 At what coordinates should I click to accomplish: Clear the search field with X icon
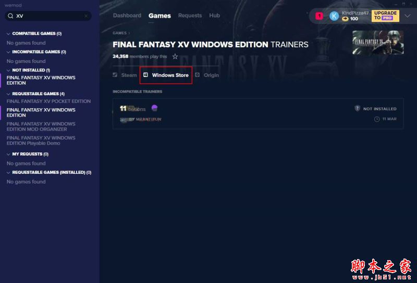pos(86,16)
